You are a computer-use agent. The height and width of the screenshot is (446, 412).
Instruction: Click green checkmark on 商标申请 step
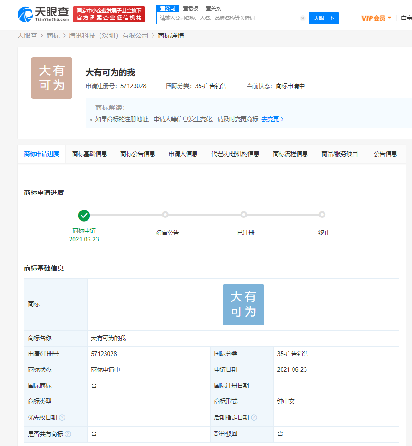(84, 215)
